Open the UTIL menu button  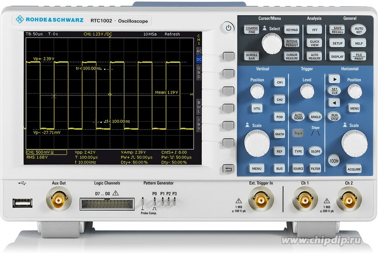click(257, 108)
